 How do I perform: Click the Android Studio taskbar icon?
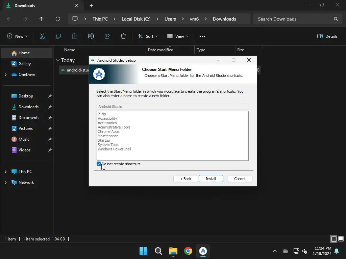(203, 251)
